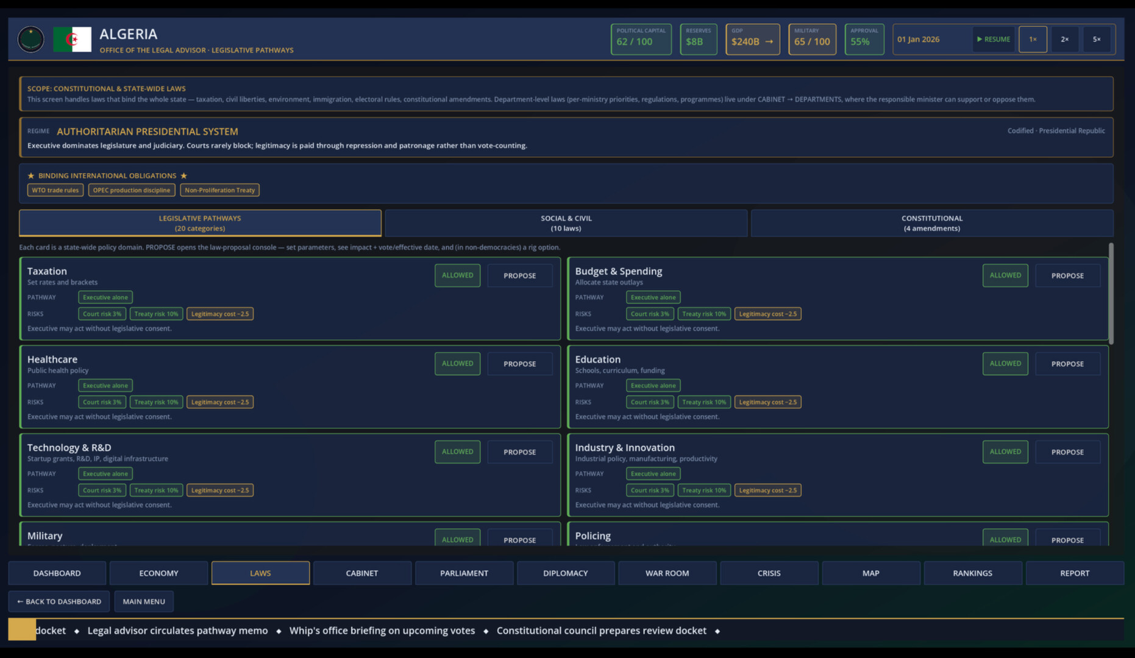Open the War Room screen
Screen dimensions: 1135x658
coord(667,573)
